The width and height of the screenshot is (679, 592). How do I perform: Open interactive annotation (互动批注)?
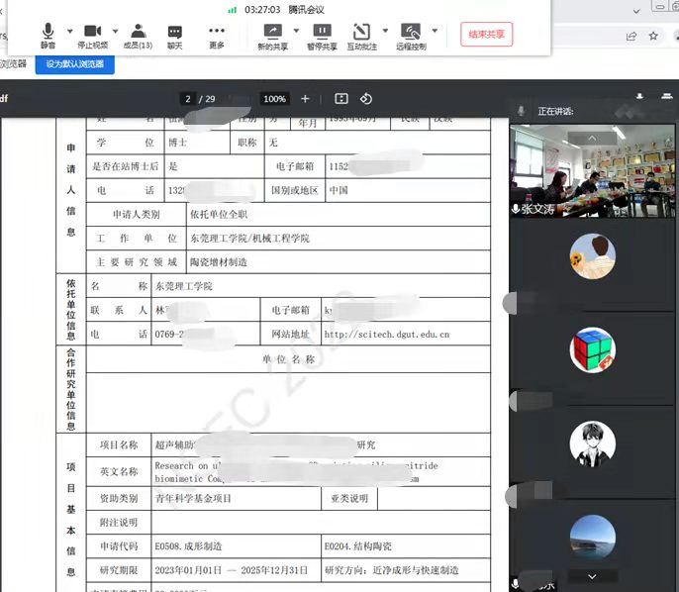pyautogui.click(x=362, y=35)
